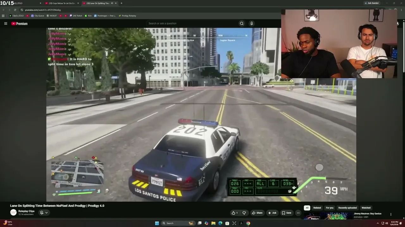The height and width of the screenshot is (227, 405).
Task: Go to YouTube Premium home logo
Action: tap(20, 24)
